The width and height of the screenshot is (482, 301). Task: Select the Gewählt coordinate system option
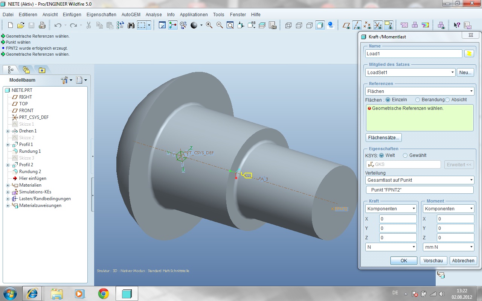pos(405,155)
